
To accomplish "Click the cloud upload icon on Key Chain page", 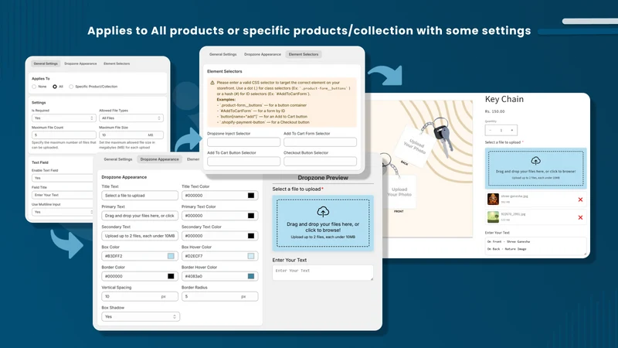I will click(535, 161).
